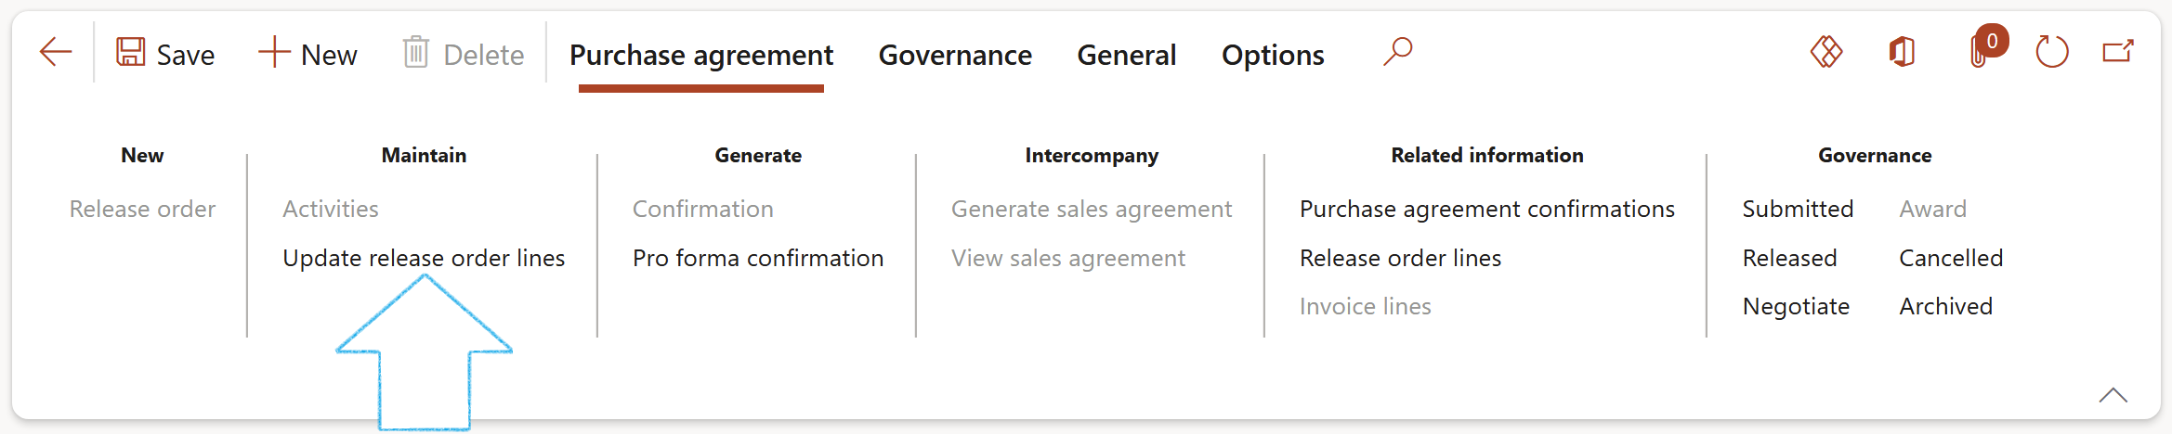The width and height of the screenshot is (2172, 434).
Task: Click the Save disk icon
Action: (130, 52)
